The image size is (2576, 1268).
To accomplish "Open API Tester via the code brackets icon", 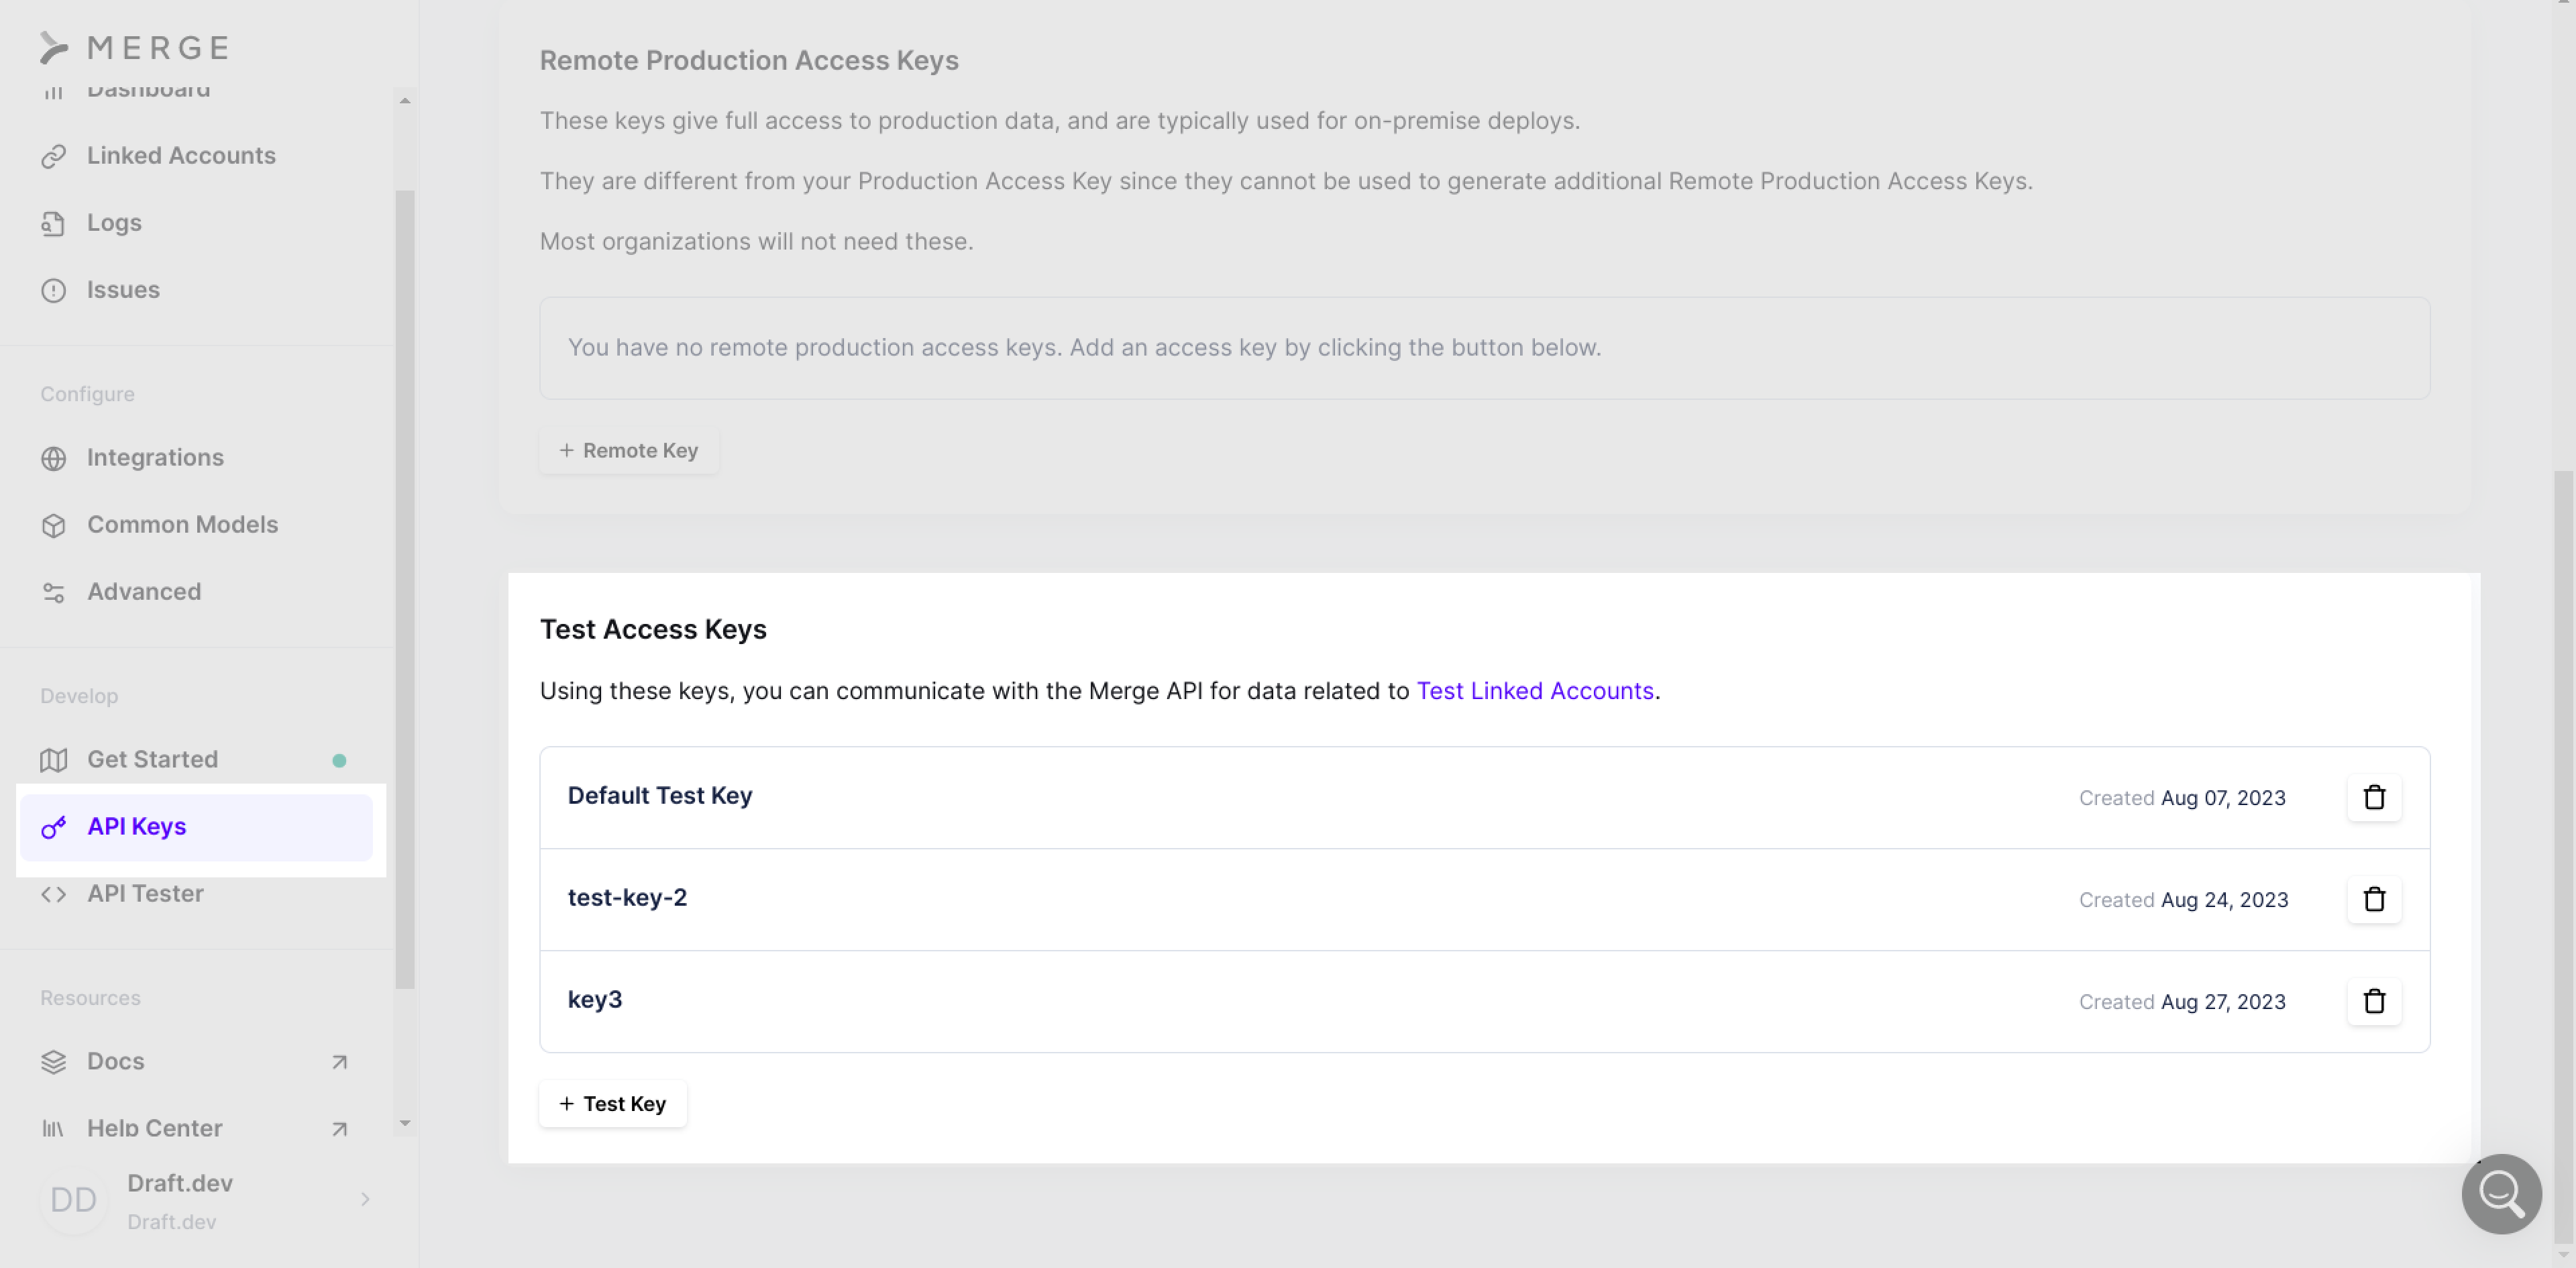I will 54,894.
